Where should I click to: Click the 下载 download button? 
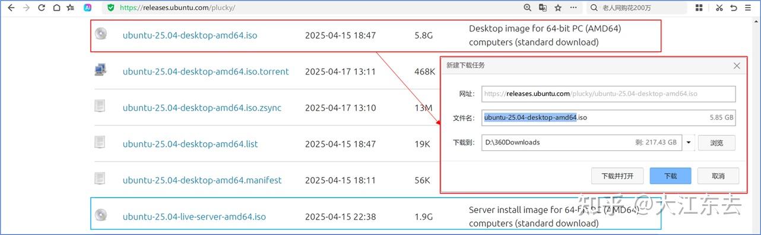[670, 176]
